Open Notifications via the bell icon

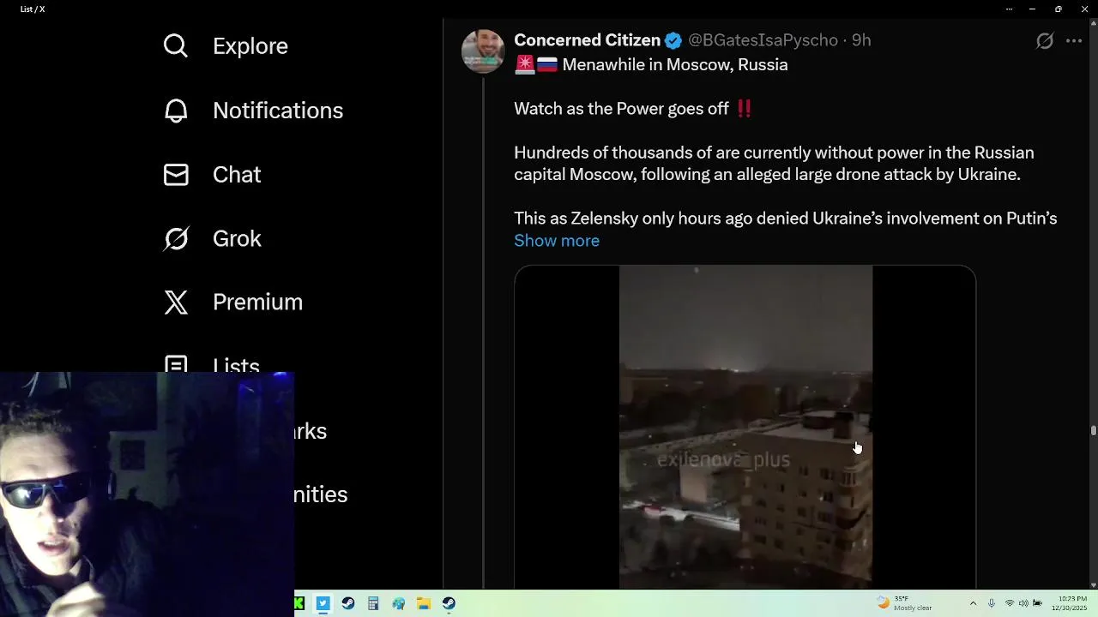tap(176, 111)
